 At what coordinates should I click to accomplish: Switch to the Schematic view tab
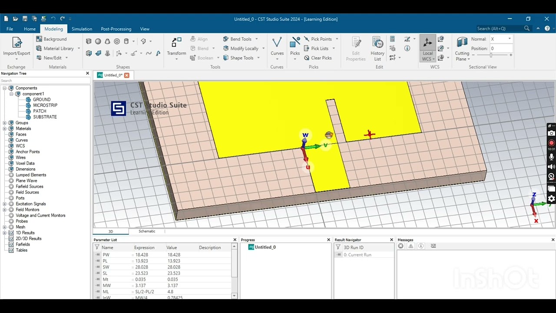tap(147, 231)
